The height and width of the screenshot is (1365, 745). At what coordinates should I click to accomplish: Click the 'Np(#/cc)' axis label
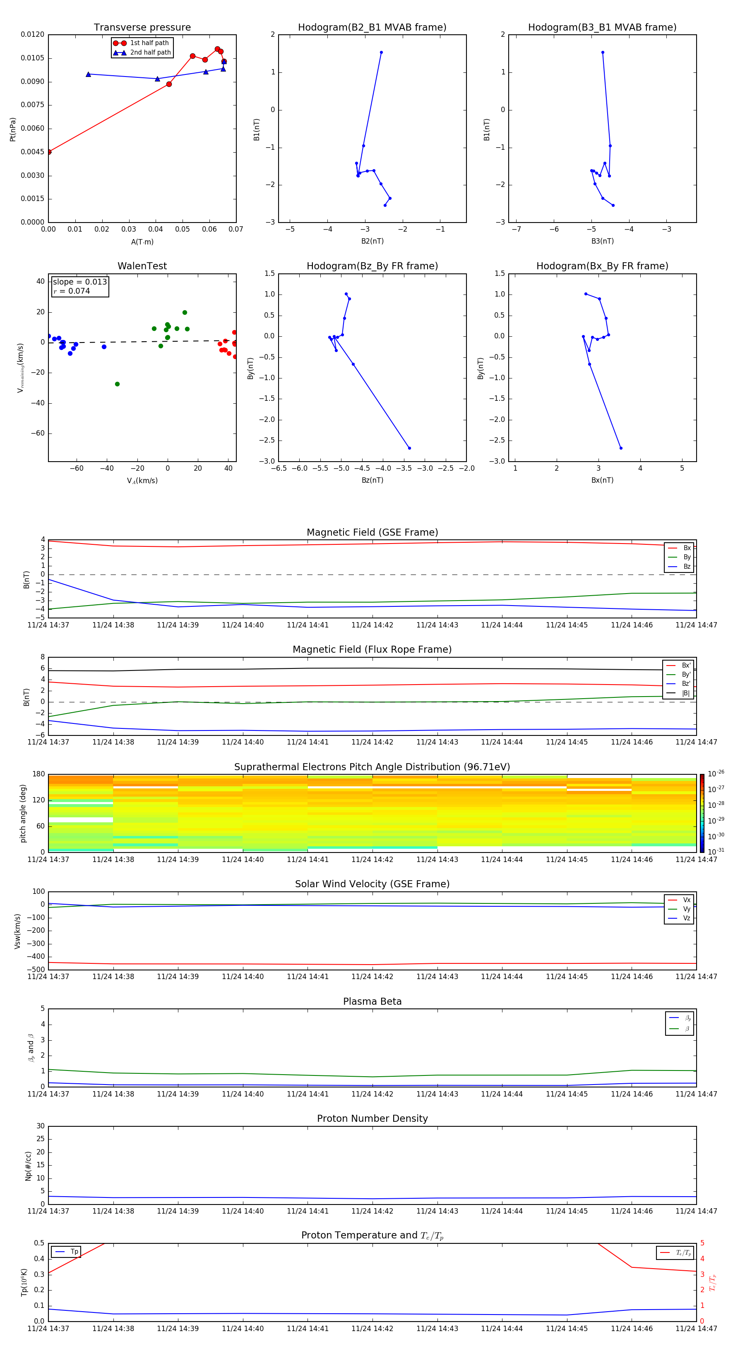pyautogui.click(x=28, y=1166)
